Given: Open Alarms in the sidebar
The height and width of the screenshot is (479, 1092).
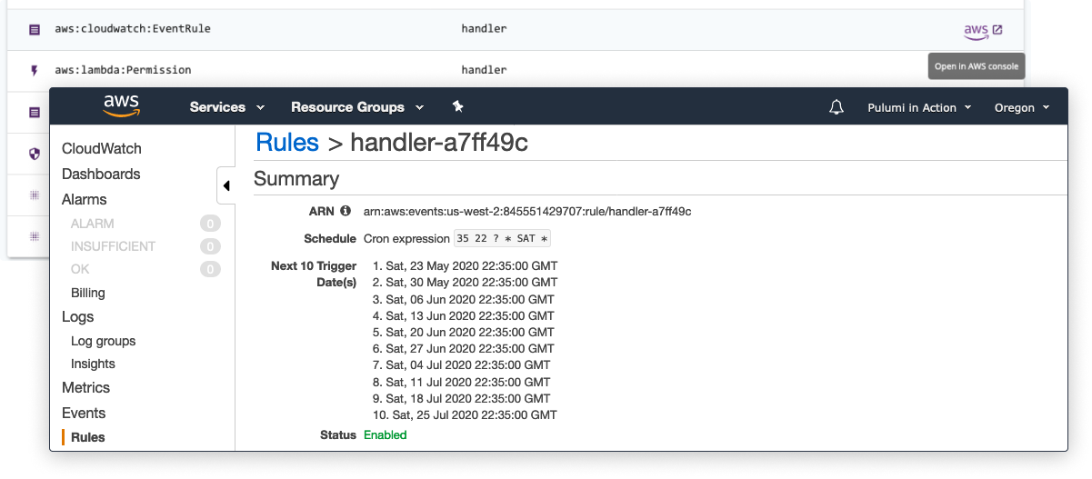Looking at the screenshot, I should [85, 199].
